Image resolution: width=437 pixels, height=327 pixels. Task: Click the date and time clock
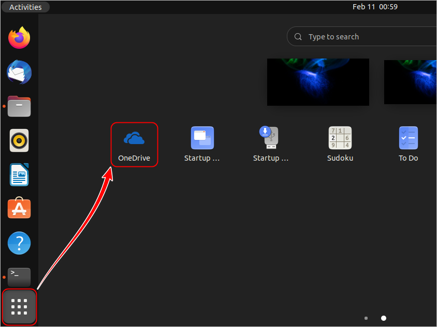[x=375, y=7]
